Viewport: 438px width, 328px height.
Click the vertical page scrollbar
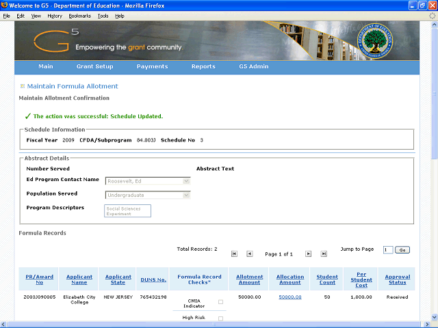[433, 171]
